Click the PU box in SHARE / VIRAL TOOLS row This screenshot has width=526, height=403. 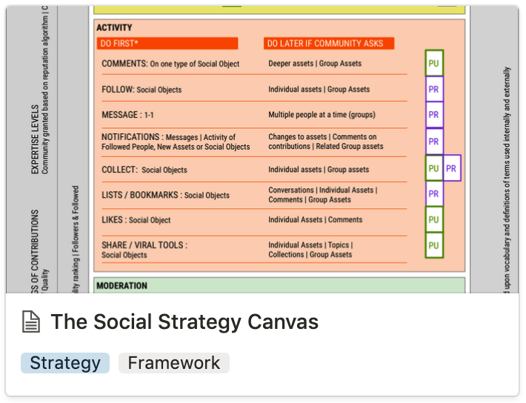point(433,246)
